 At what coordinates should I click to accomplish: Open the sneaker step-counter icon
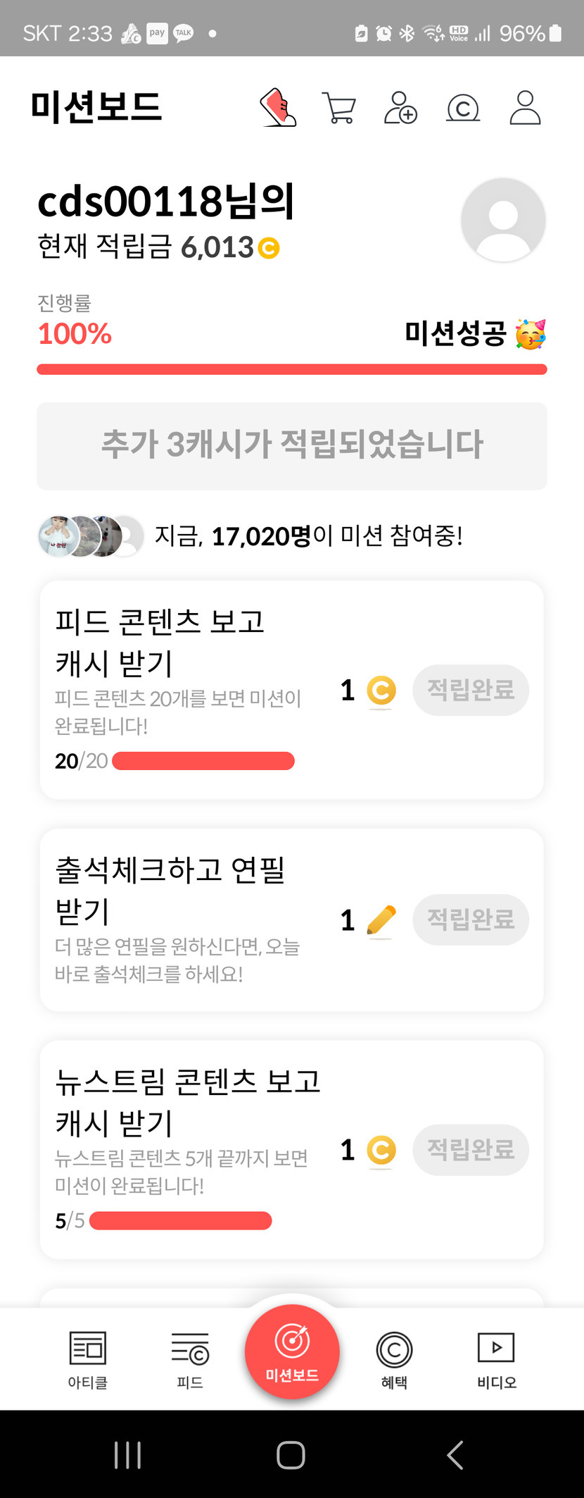tap(279, 108)
